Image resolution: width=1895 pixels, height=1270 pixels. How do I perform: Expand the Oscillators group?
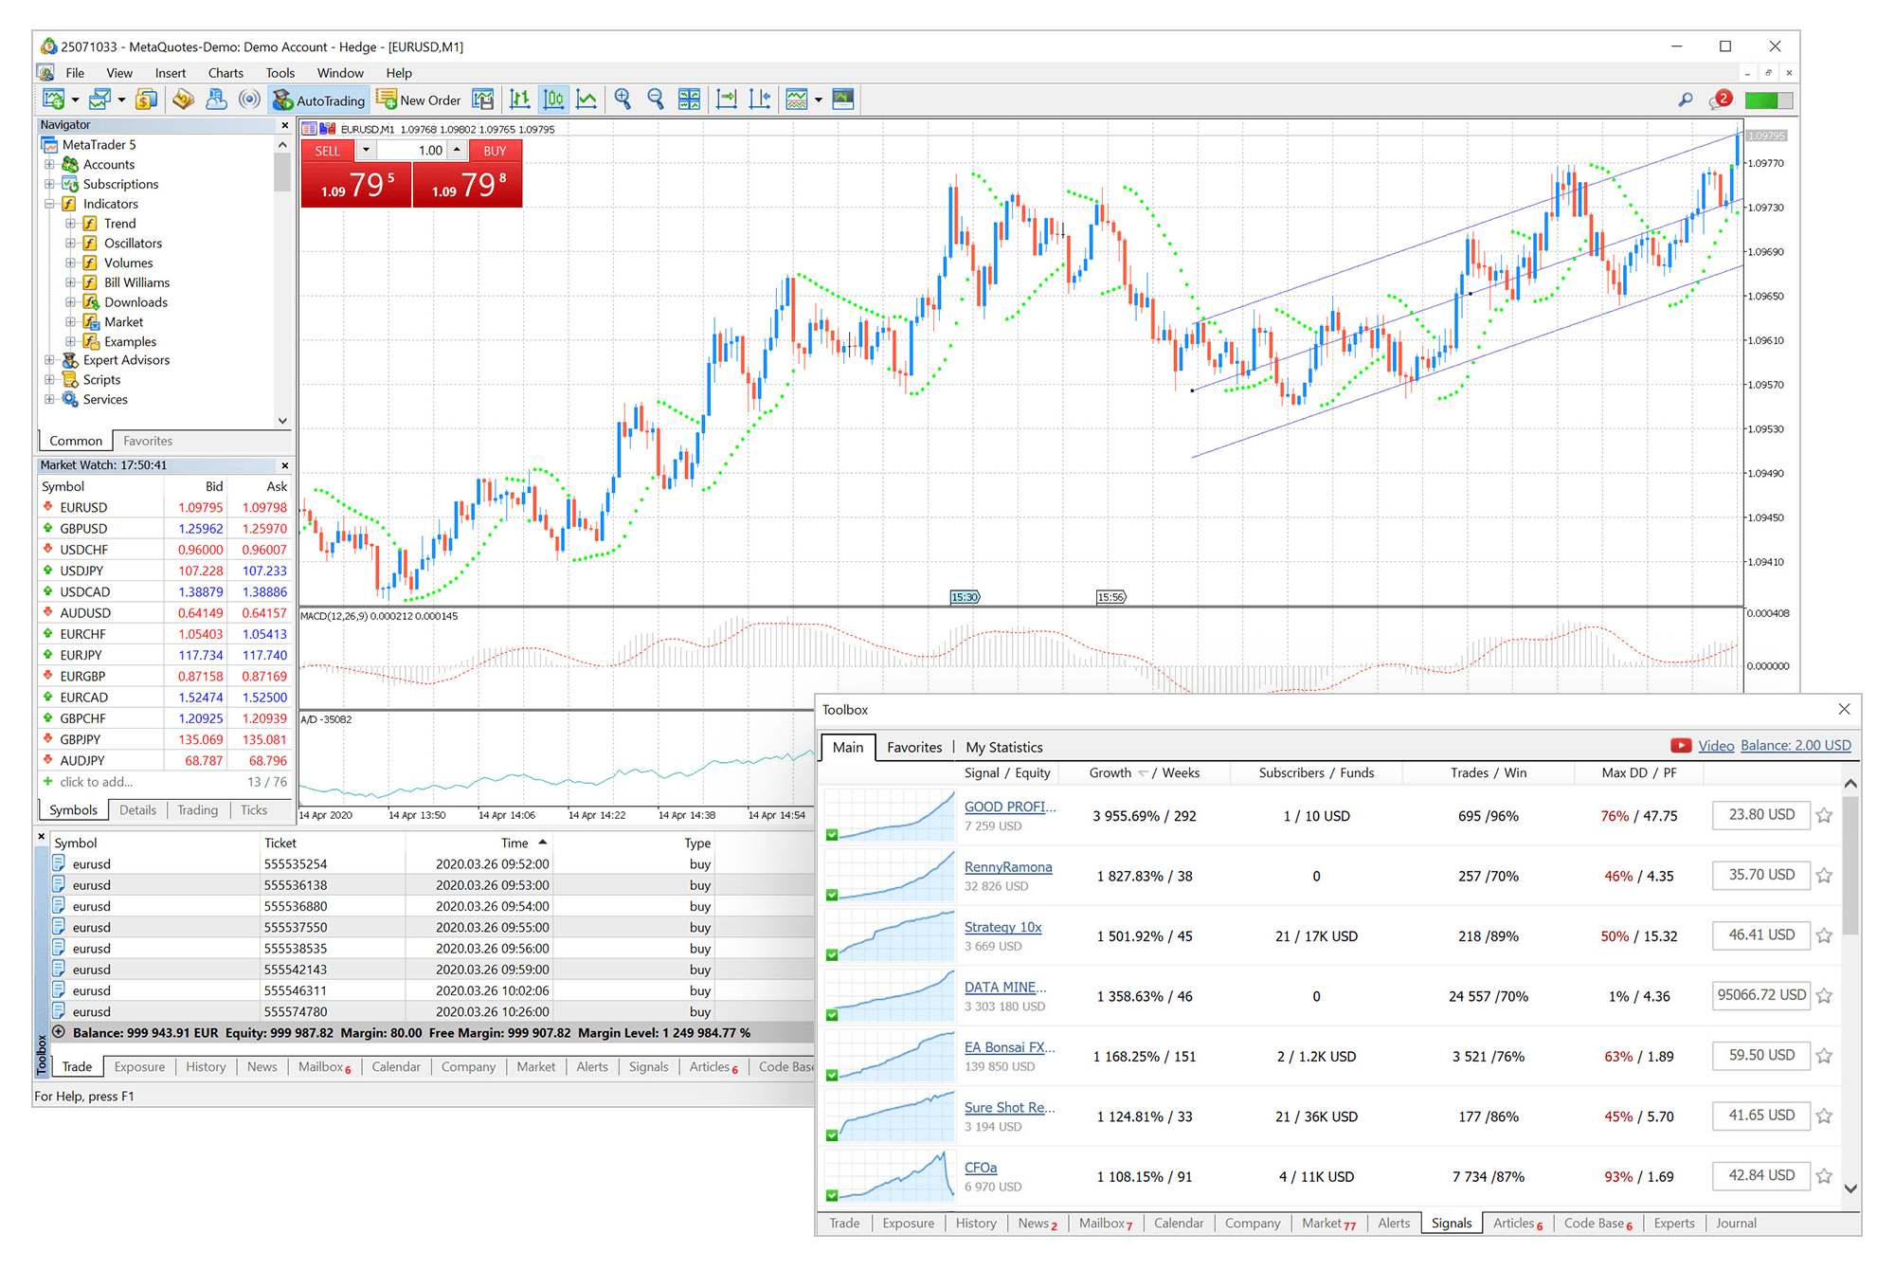[x=71, y=243]
